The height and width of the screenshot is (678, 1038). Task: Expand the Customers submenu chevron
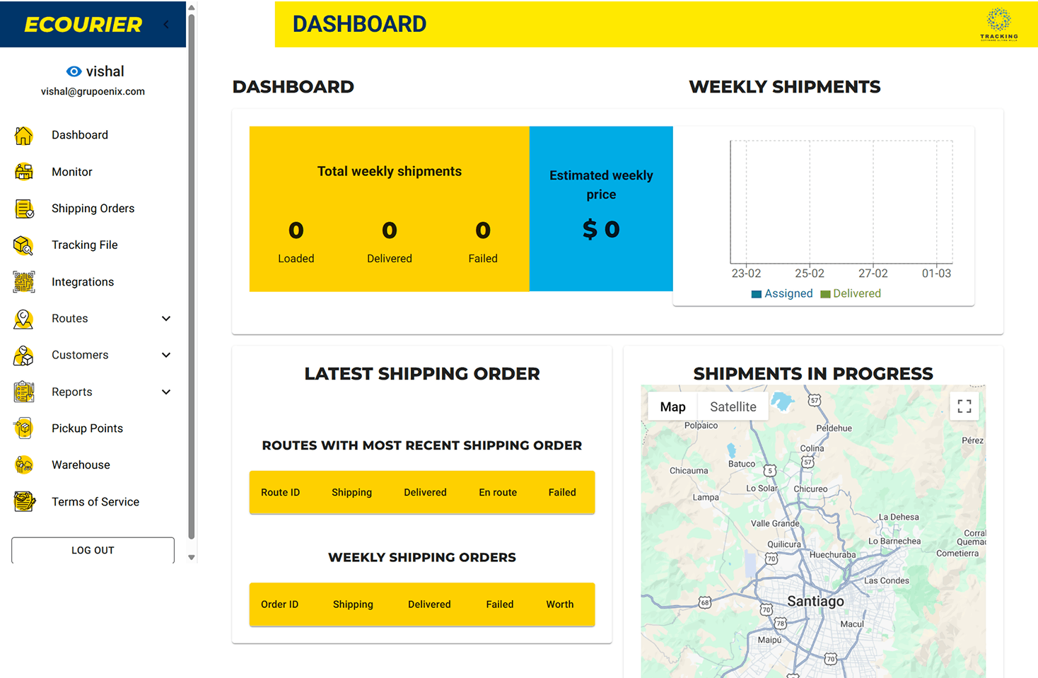(x=166, y=355)
